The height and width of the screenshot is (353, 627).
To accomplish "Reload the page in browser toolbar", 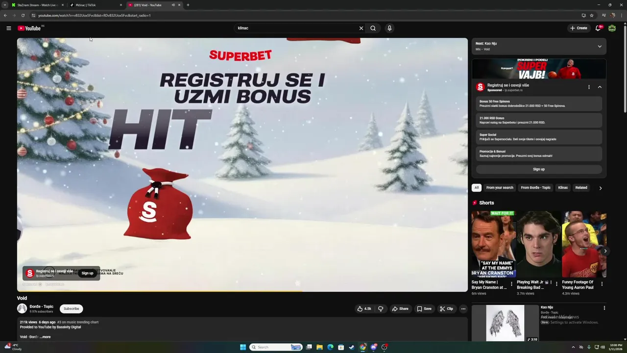I will click(x=23, y=15).
